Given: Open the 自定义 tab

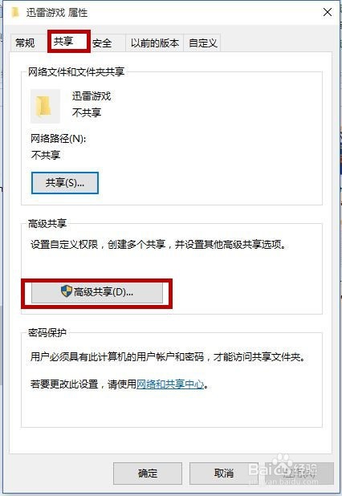Looking at the screenshot, I should pos(202,43).
